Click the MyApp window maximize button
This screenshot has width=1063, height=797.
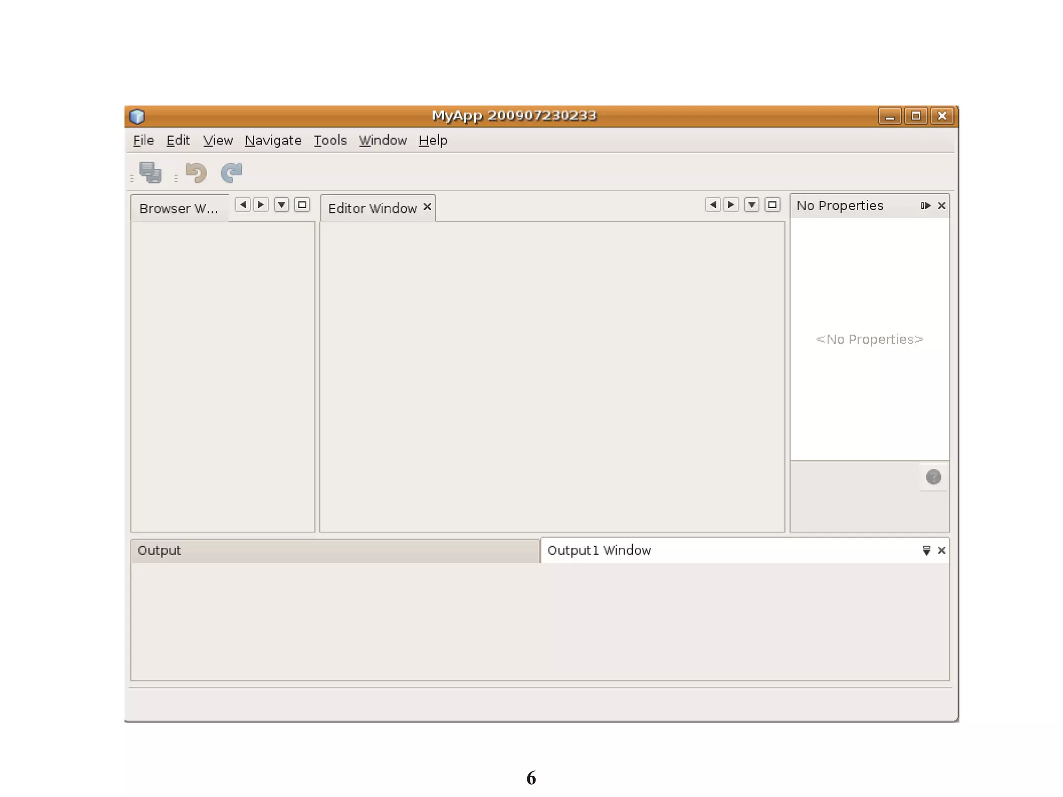[x=916, y=116]
